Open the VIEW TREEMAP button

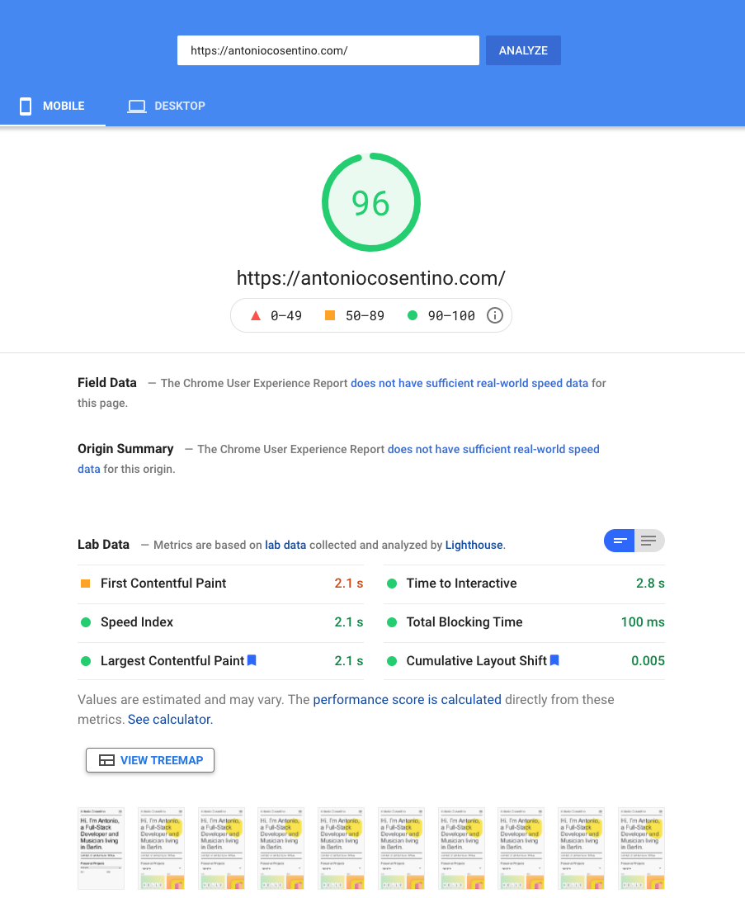150,760
